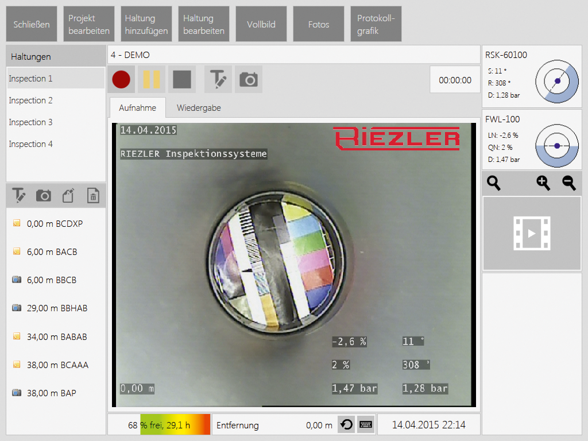
Task: Click the storage free space color bar
Action: (175, 425)
